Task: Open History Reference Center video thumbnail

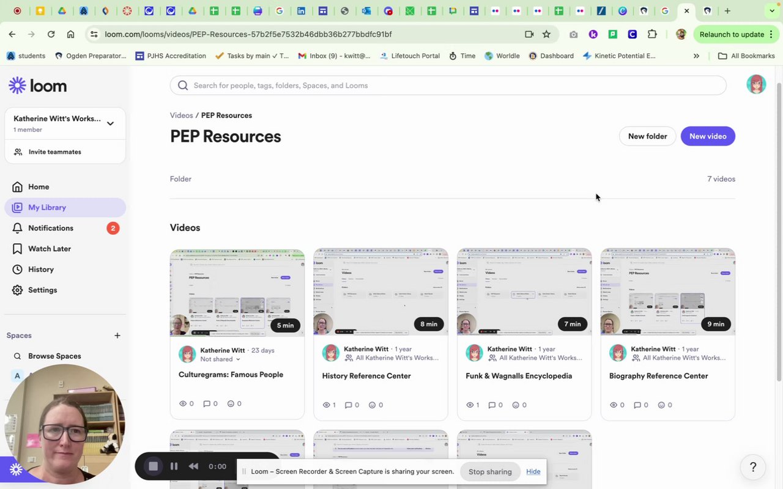Action: click(381, 292)
